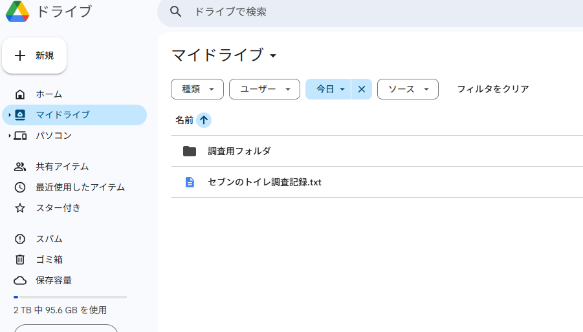Expand the 種類 filter dropdown
583x332 pixels.
coord(197,89)
